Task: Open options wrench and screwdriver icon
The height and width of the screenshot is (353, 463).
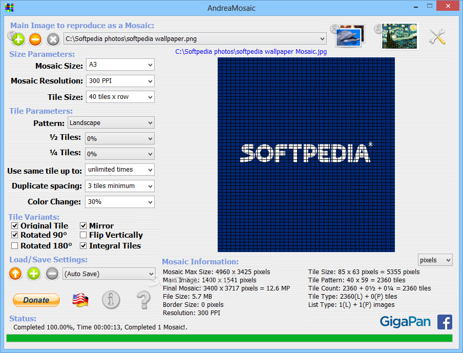Action: pos(437,37)
